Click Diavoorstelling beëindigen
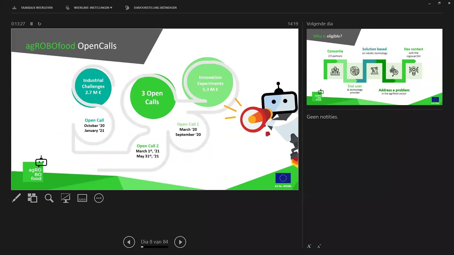This screenshot has width=454, height=255. tap(155, 8)
